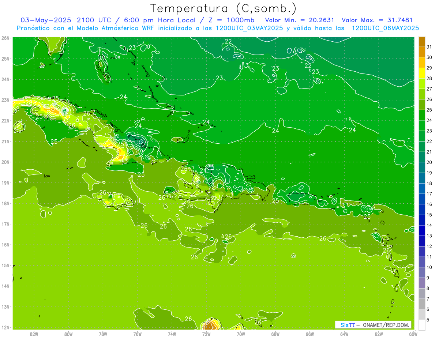Click the latitude label '23N'
The width and height of the screenshot is (439, 339).
[5, 100]
